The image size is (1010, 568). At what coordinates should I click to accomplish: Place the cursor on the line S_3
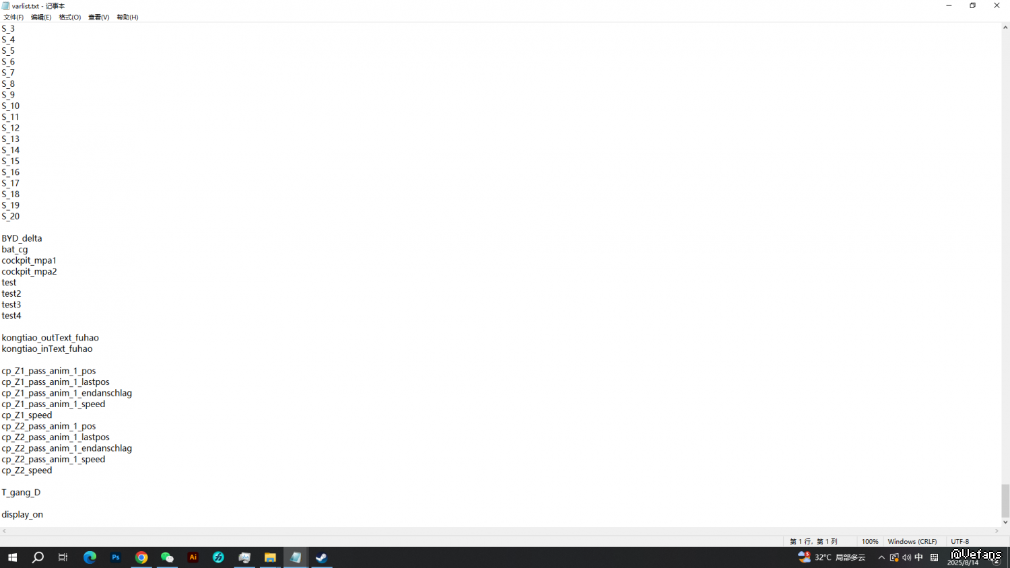pos(8,29)
